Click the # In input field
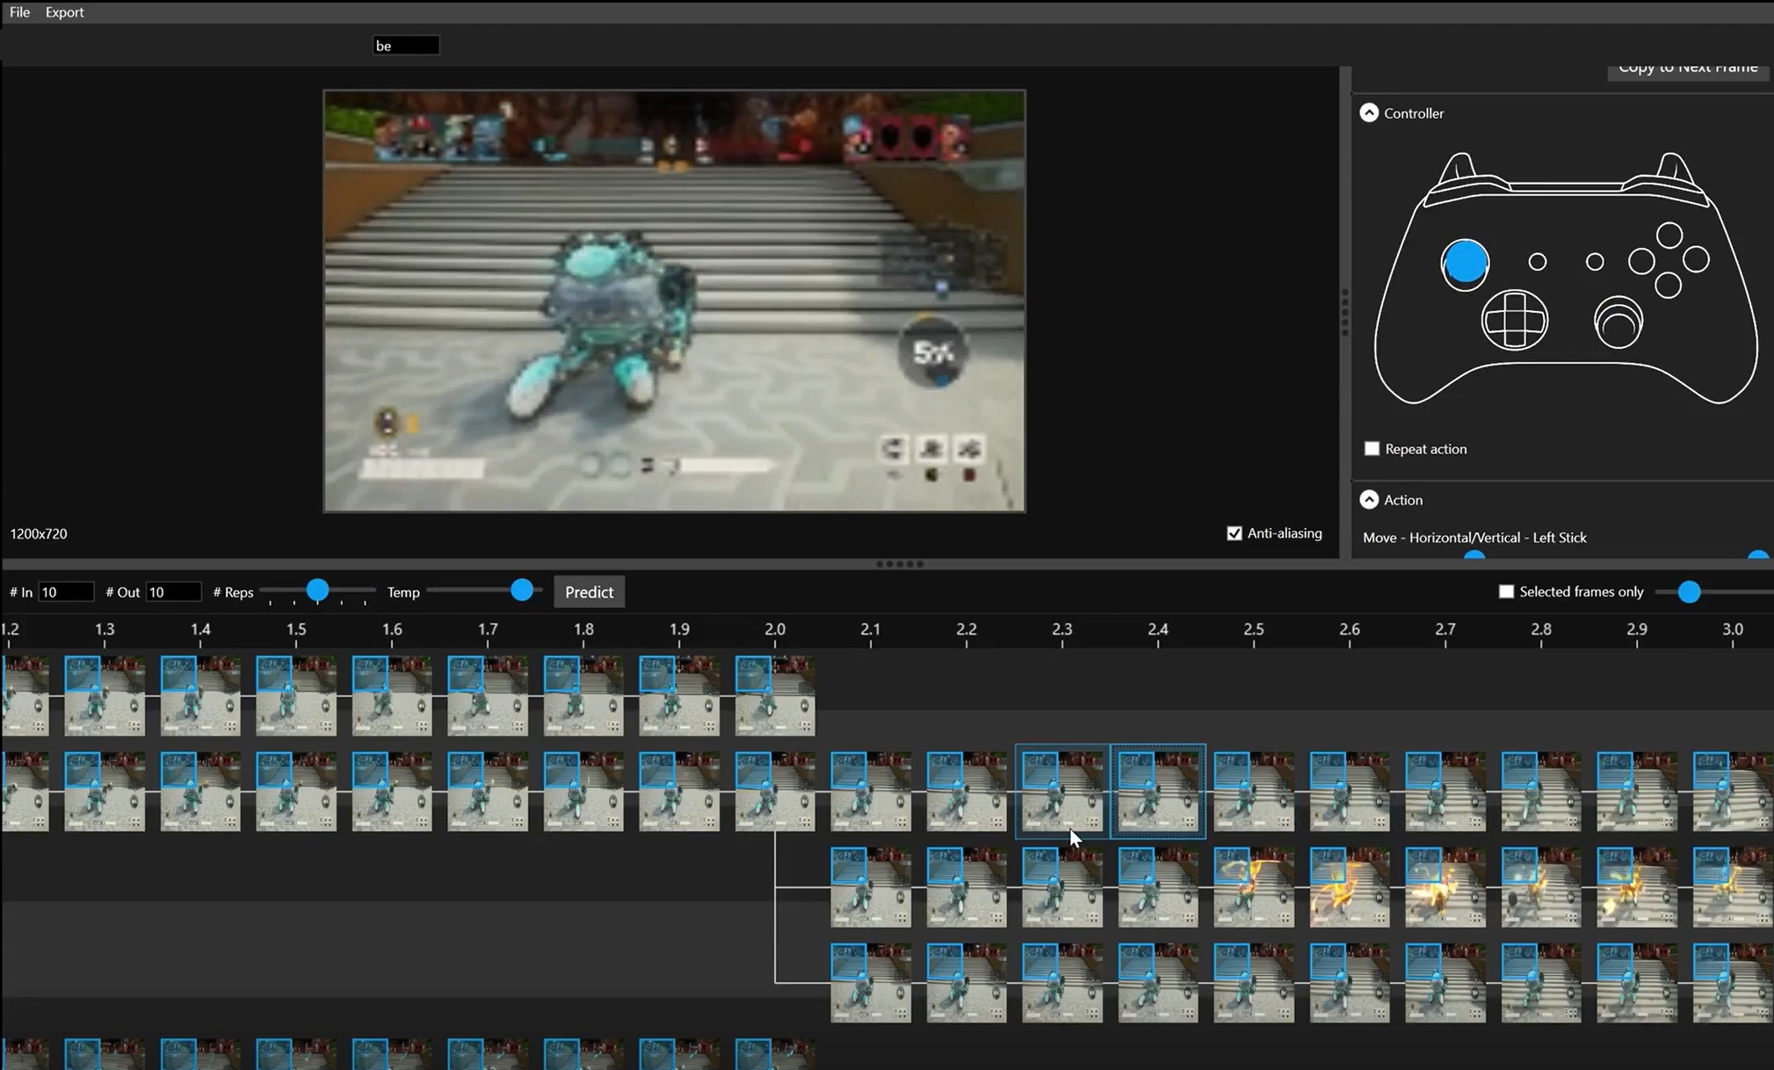 click(66, 592)
